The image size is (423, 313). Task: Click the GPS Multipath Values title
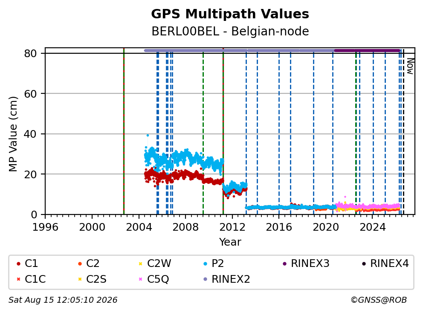(x=230, y=14)
